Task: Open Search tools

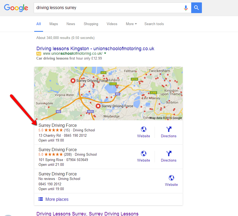Action: pyautogui.click(x=154, y=24)
